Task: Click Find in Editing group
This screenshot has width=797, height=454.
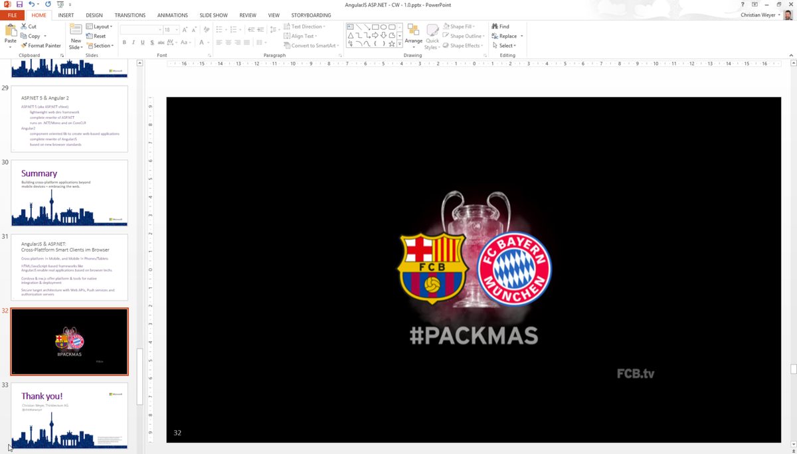Action: coord(501,27)
